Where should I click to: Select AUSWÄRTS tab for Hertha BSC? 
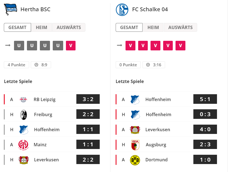pyautogui.click(x=69, y=27)
